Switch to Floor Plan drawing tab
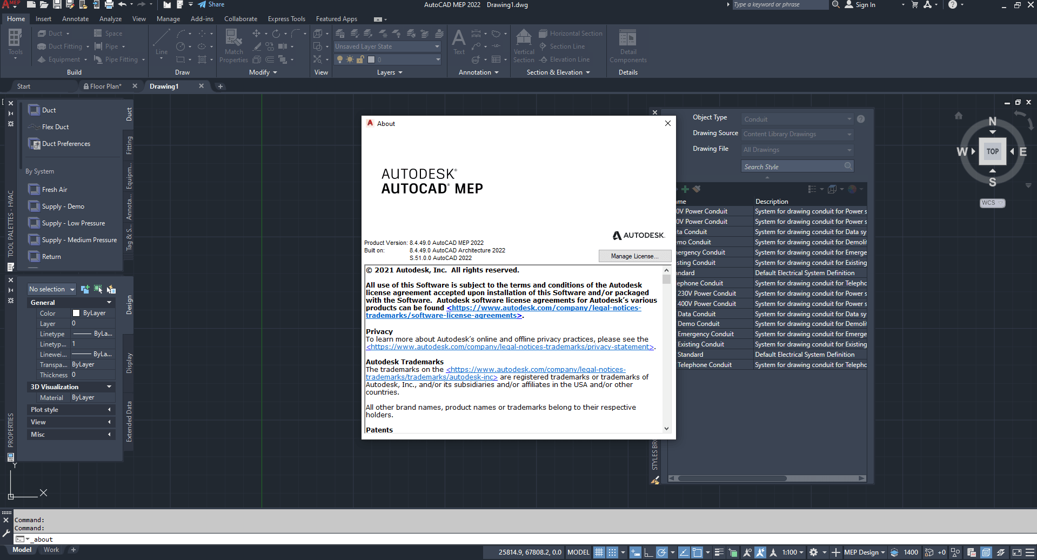 pyautogui.click(x=106, y=86)
